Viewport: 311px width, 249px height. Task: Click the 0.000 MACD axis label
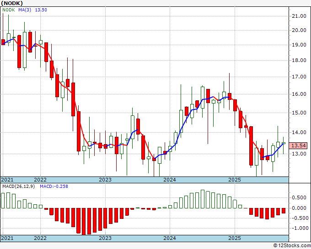click(299, 208)
